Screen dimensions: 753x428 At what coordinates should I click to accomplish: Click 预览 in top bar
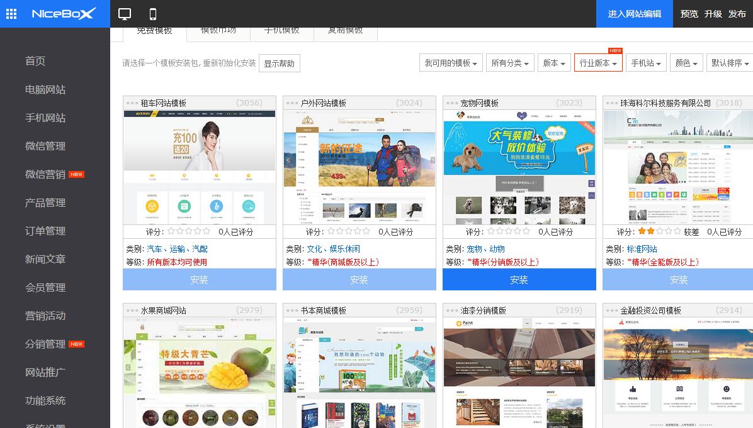pos(689,14)
